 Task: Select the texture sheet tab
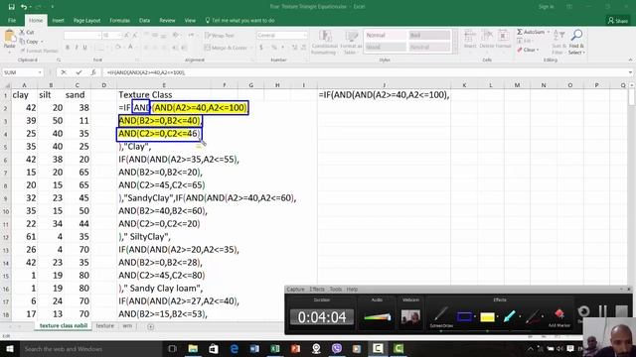coord(105,326)
